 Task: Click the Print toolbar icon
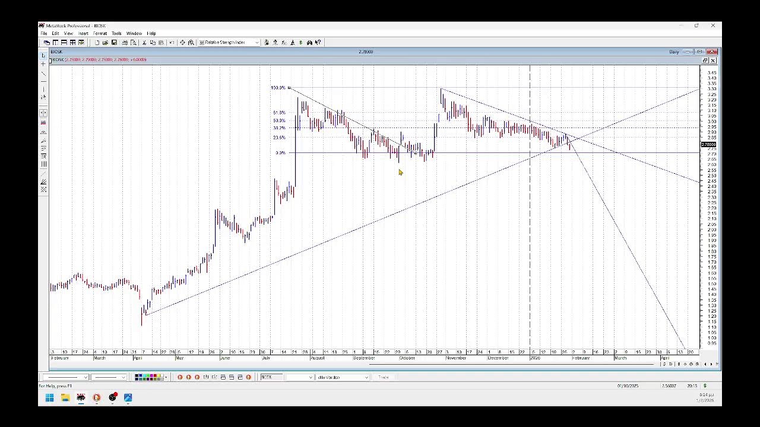[x=125, y=43]
